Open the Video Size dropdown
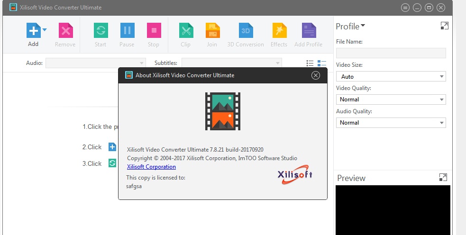466x235 pixels. (391, 76)
